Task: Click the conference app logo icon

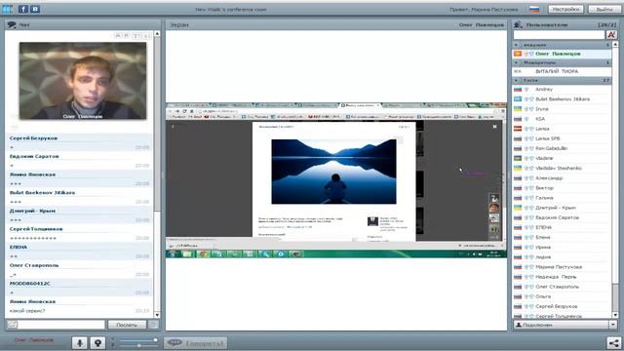Action: (x=8, y=9)
